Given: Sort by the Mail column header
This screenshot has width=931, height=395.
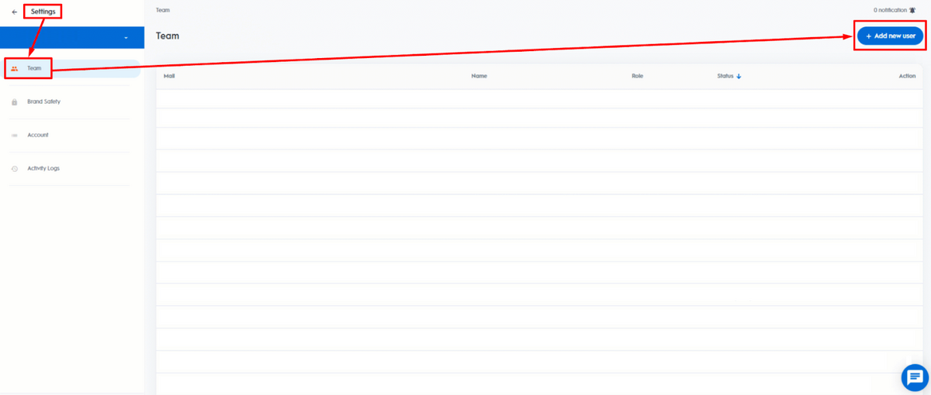Looking at the screenshot, I should tap(169, 76).
